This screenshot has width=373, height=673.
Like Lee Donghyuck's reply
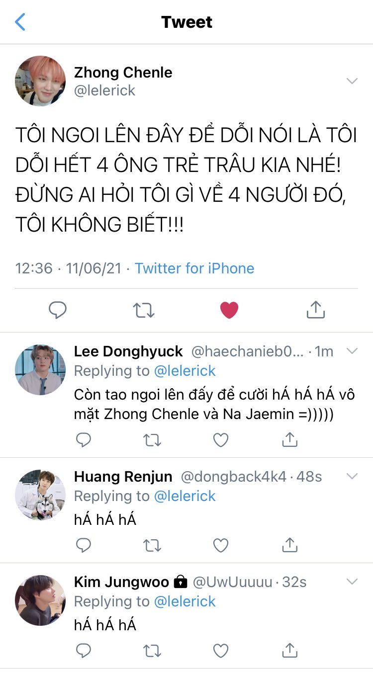click(221, 440)
